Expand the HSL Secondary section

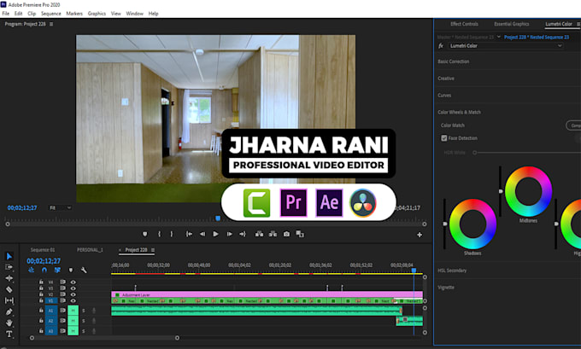(452, 270)
